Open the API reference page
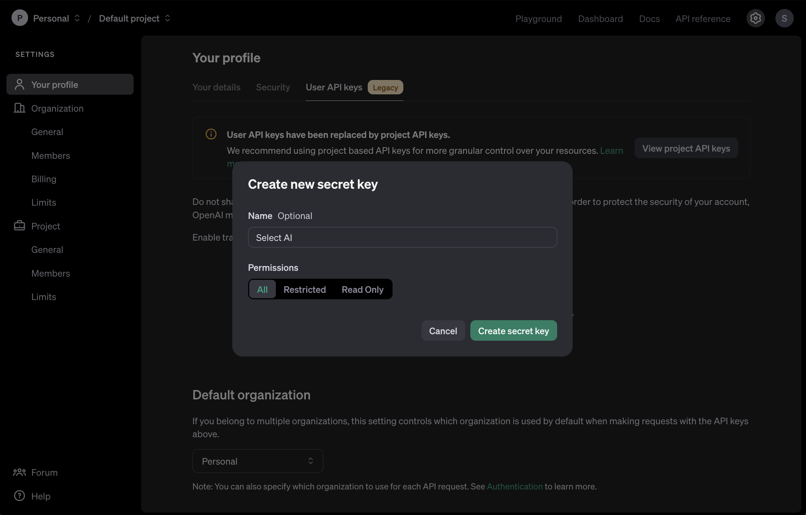This screenshot has width=806, height=515. point(703,18)
